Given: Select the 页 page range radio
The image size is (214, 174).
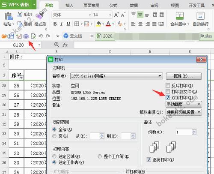Looking at the screenshot, I should tap(54, 136).
